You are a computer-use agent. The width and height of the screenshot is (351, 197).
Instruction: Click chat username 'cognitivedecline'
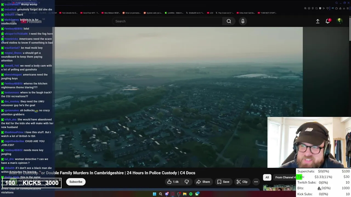click(14, 141)
